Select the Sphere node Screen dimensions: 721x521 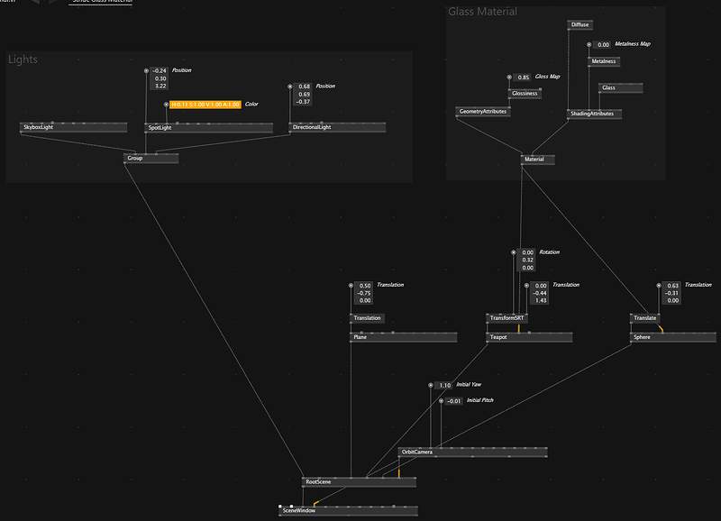(672, 337)
